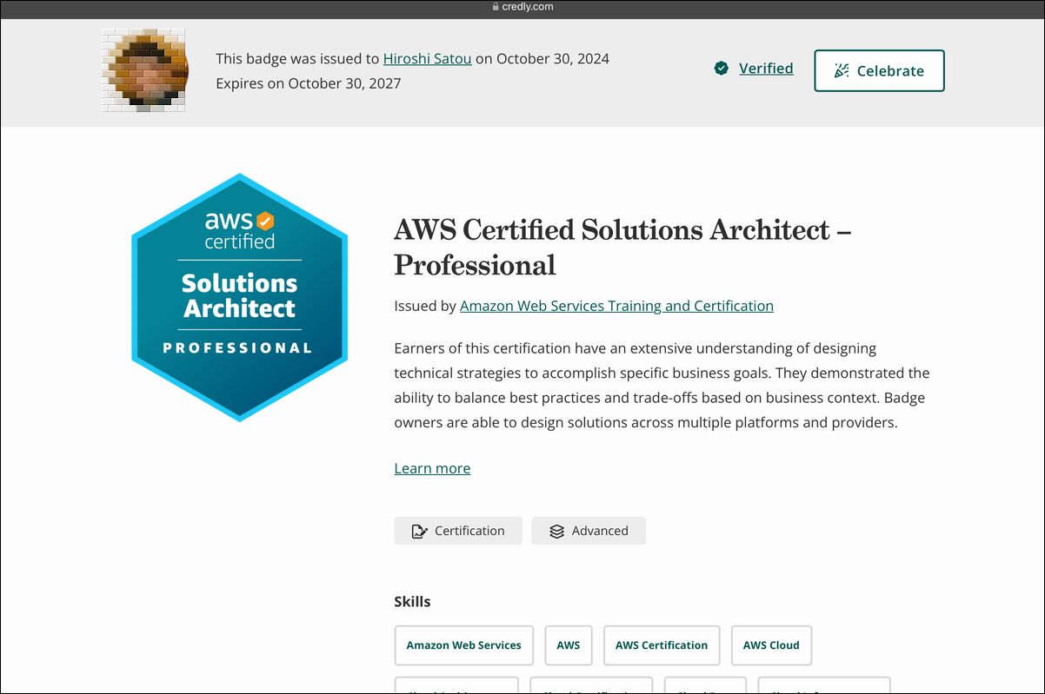Click the lock icon beside credly.com
Viewport: 1045px width, 694px height.
click(x=496, y=7)
